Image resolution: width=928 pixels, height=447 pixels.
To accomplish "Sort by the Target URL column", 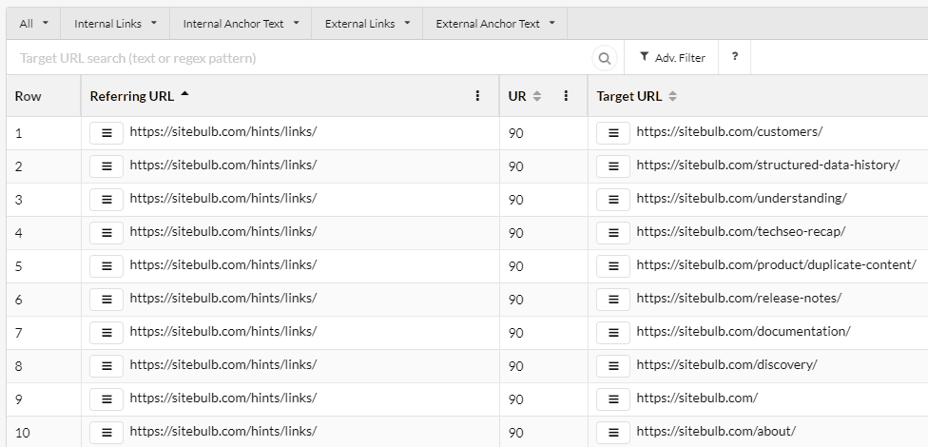I will [x=636, y=96].
